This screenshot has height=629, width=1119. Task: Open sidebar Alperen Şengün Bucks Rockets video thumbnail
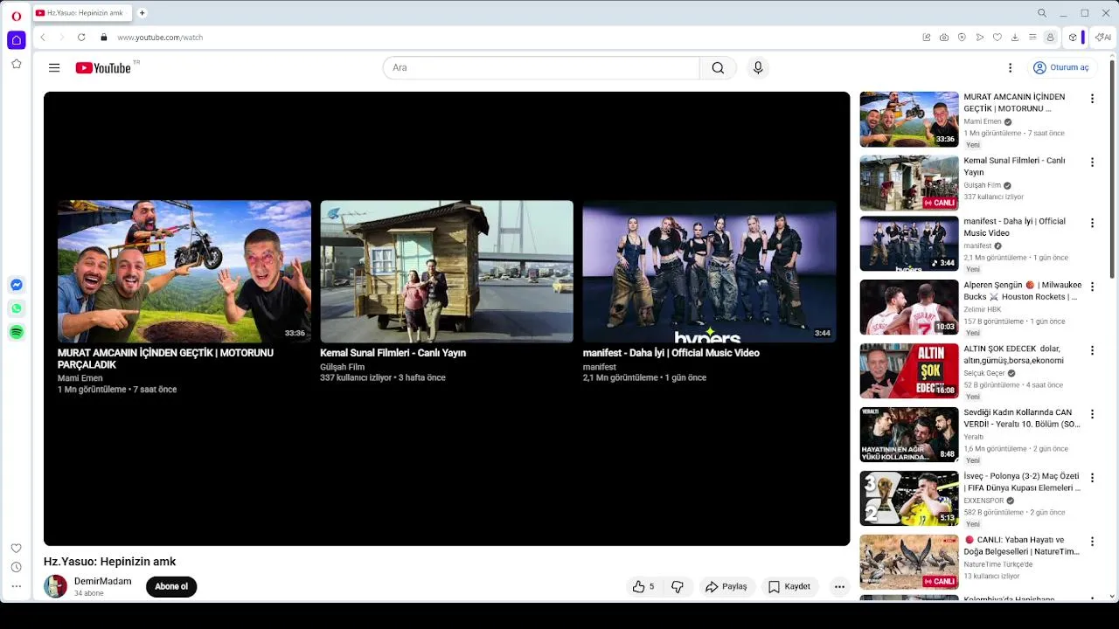[909, 308]
